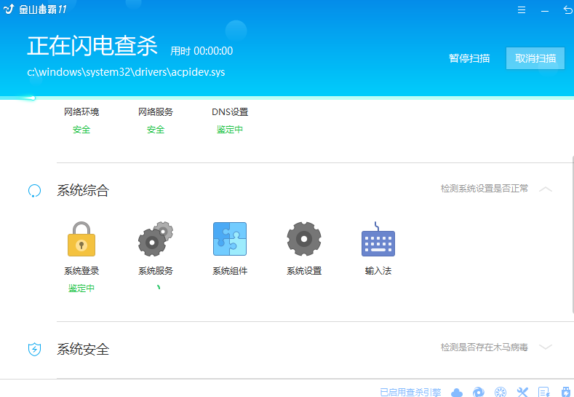Cancel the scan with 取消扫描
The image size is (574, 397).
535,59
